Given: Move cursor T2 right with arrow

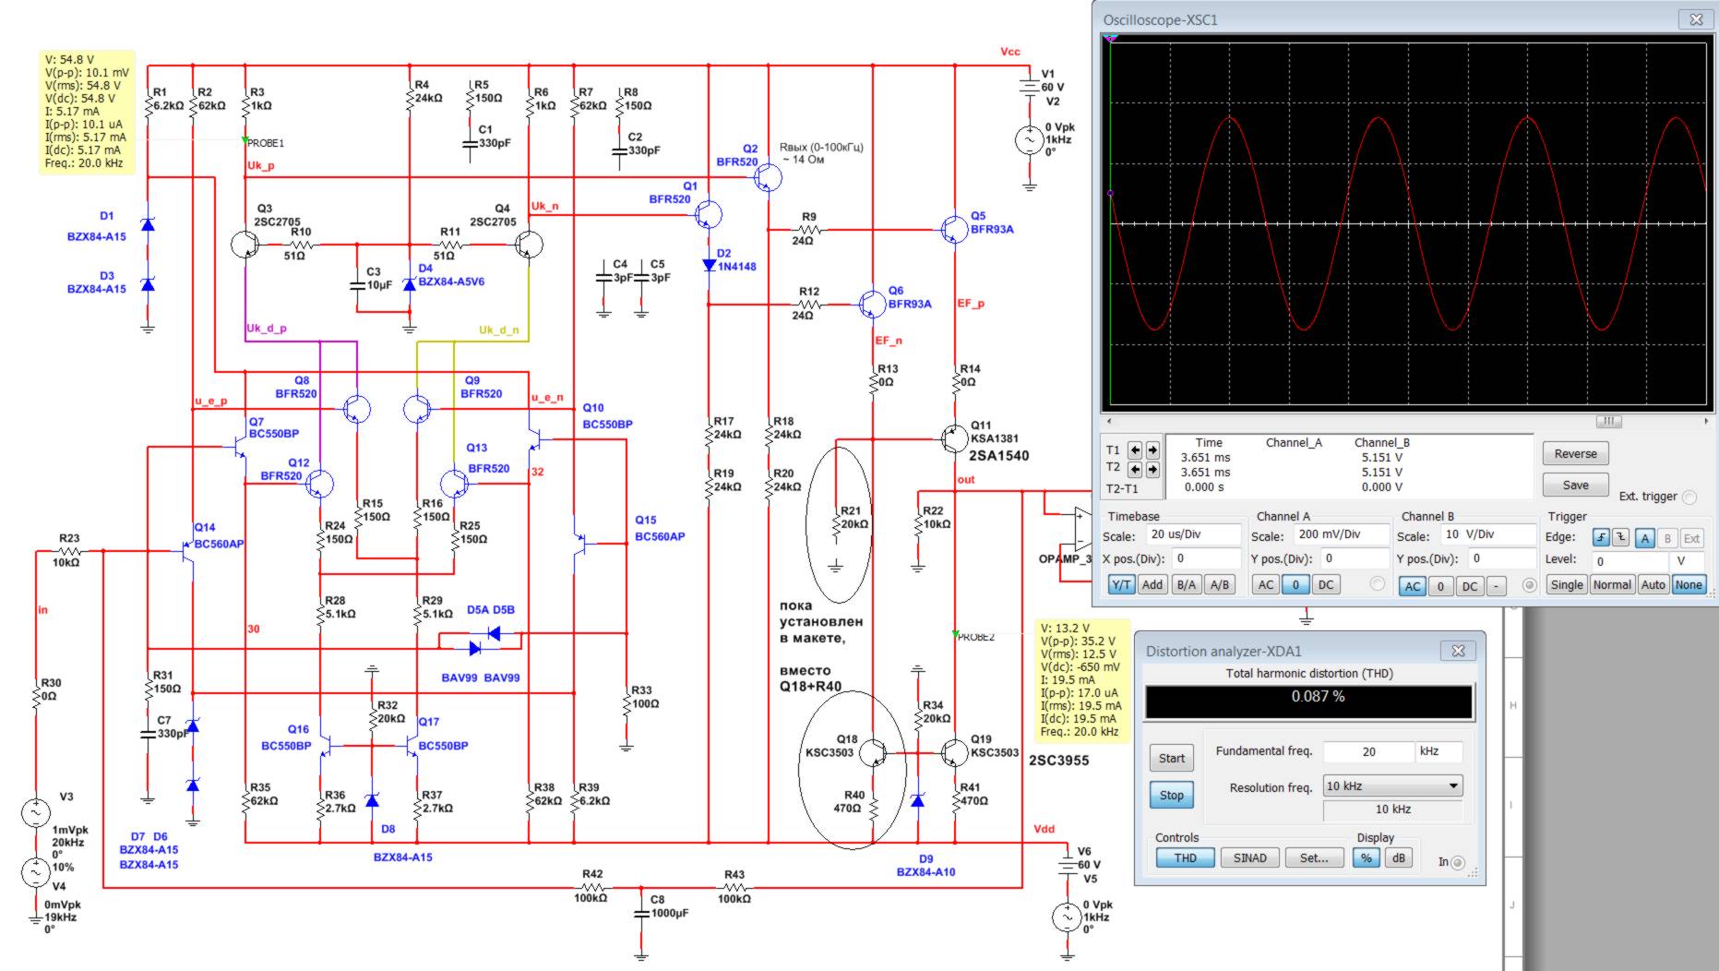Looking at the screenshot, I should click(1152, 468).
